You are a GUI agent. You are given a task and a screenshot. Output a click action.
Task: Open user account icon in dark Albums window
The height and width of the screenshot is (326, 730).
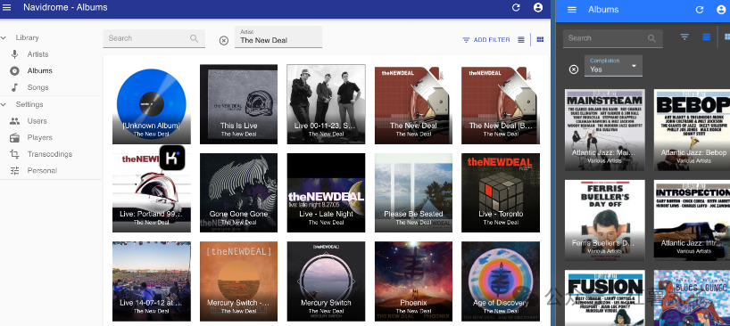tap(722, 10)
